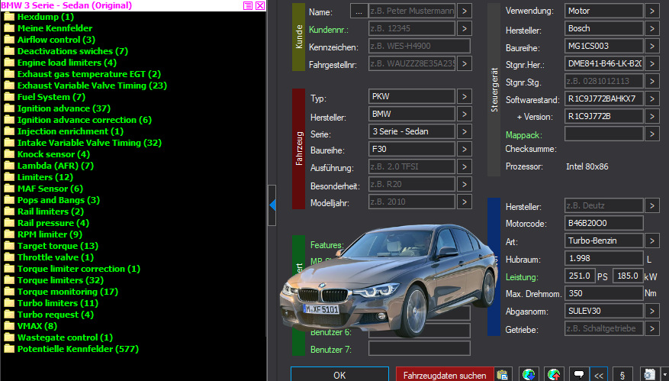Open Knock sensor (4) folder
This screenshot has width=669, height=381.
click(47, 154)
